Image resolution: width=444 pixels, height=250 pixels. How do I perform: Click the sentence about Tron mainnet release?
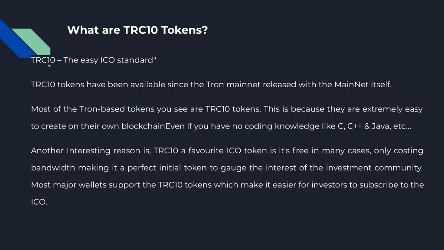point(211,85)
